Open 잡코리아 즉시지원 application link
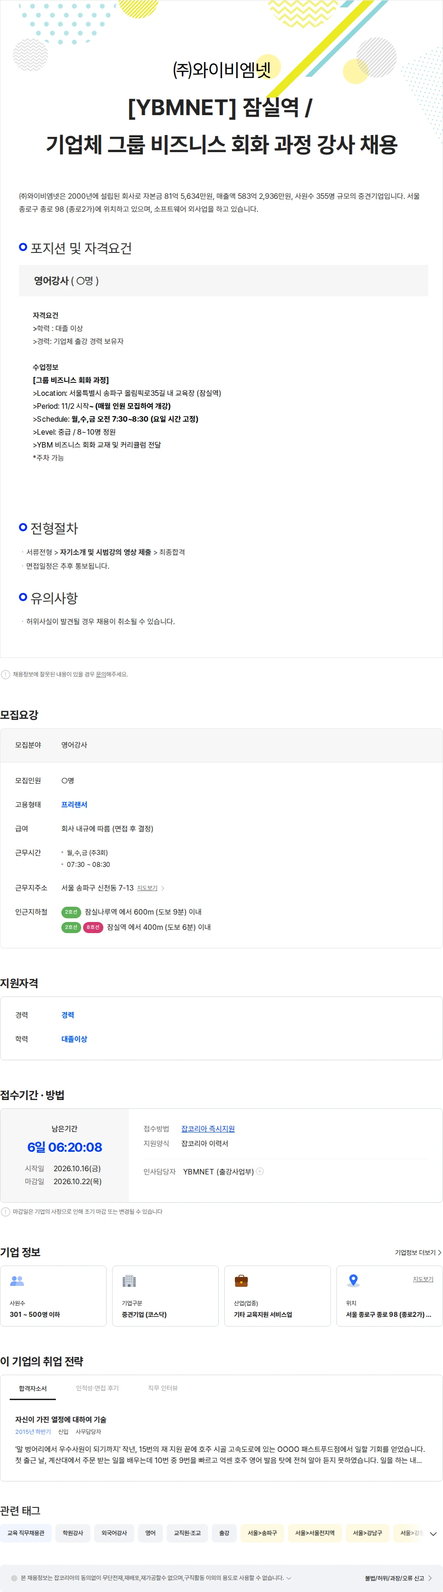The image size is (443, 1592). tap(208, 1129)
